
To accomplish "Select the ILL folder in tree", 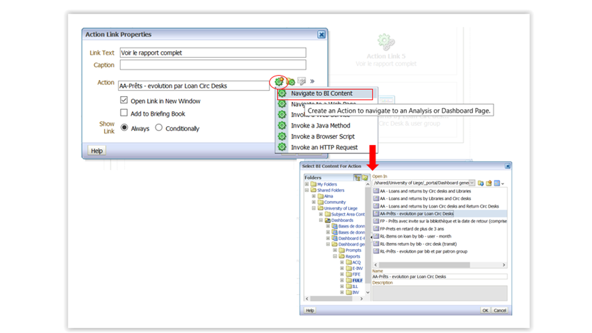I will (352, 286).
